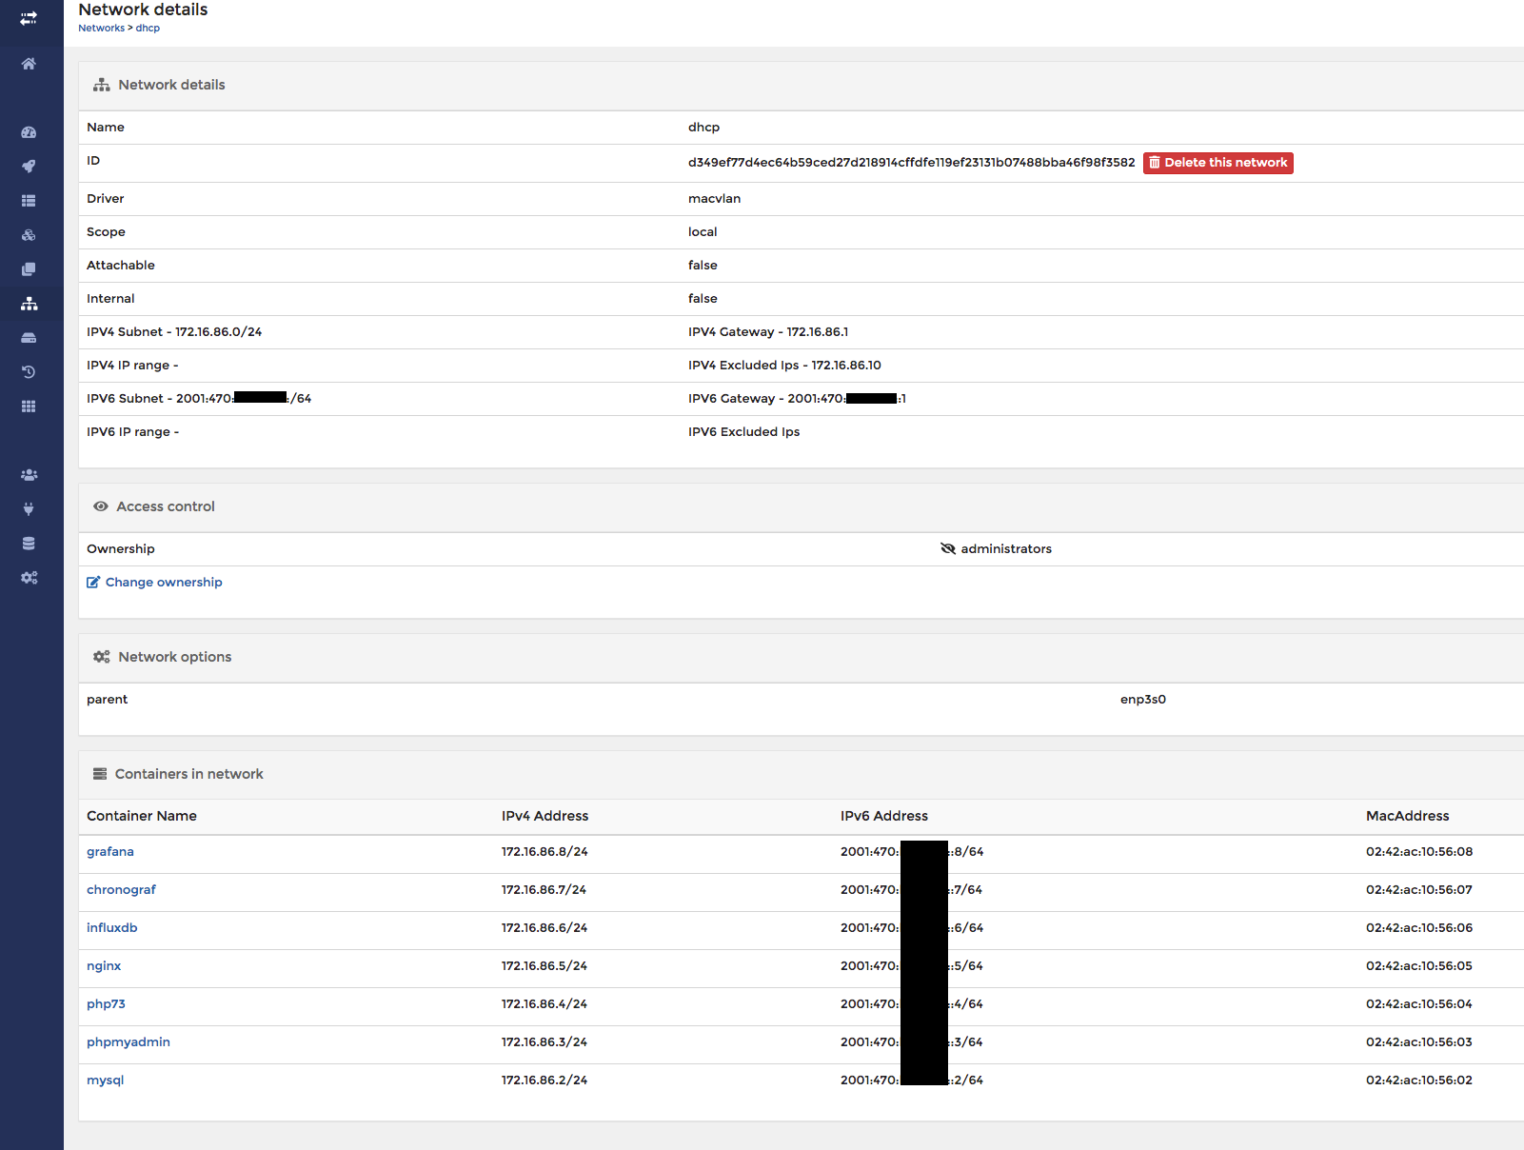Collapse the sidebar with the arrows toggle
Image resolution: width=1524 pixels, height=1150 pixels.
[29, 16]
